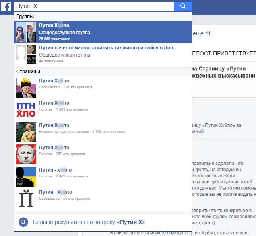Click the flaming hat page thumbnail
The image size is (256, 236).
click(x=26, y=88)
